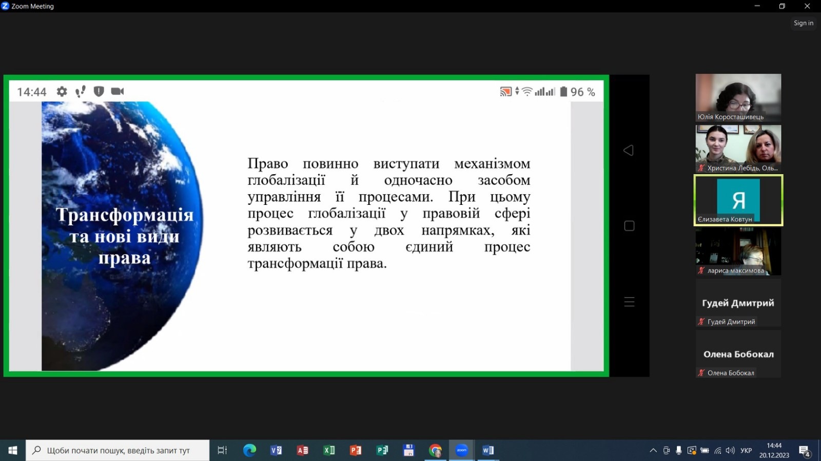Viewport: 821px width, 461px height.
Task: Open Microsoft Edge from taskbar
Action: 249,450
